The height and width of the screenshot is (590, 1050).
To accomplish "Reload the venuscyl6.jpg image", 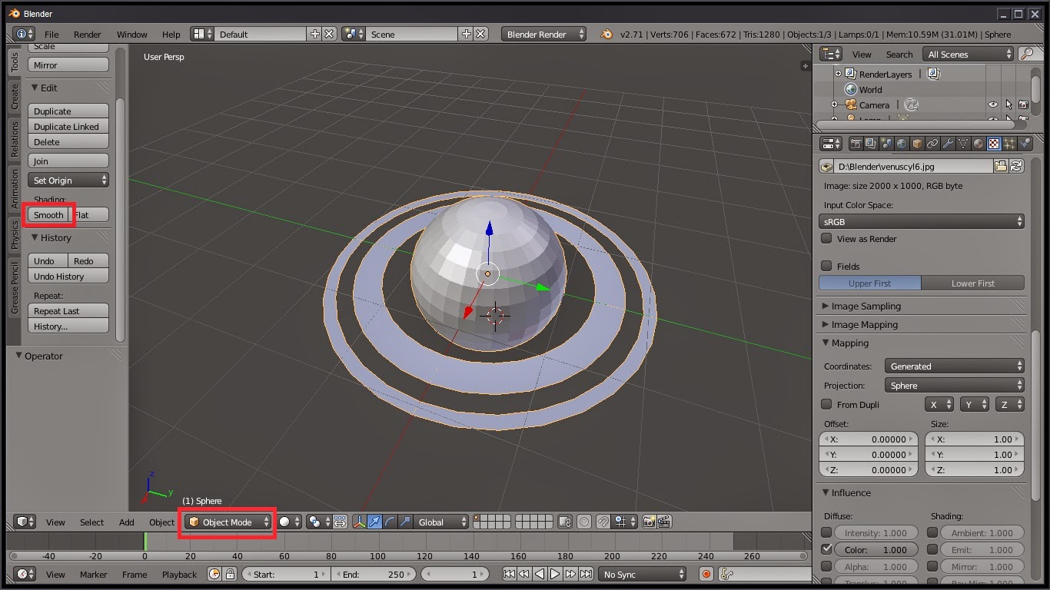I will pos(1017,166).
